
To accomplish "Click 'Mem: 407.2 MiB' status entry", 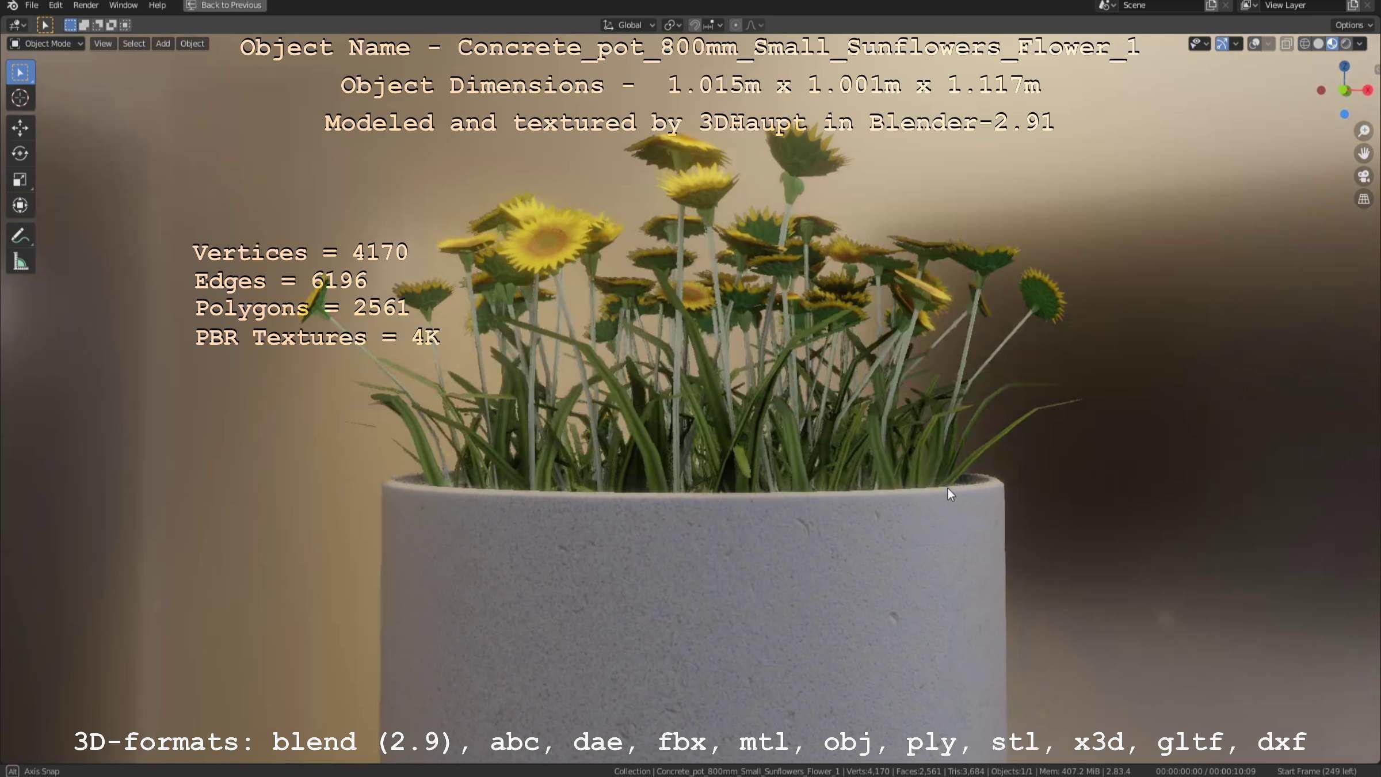I will click(1070, 771).
